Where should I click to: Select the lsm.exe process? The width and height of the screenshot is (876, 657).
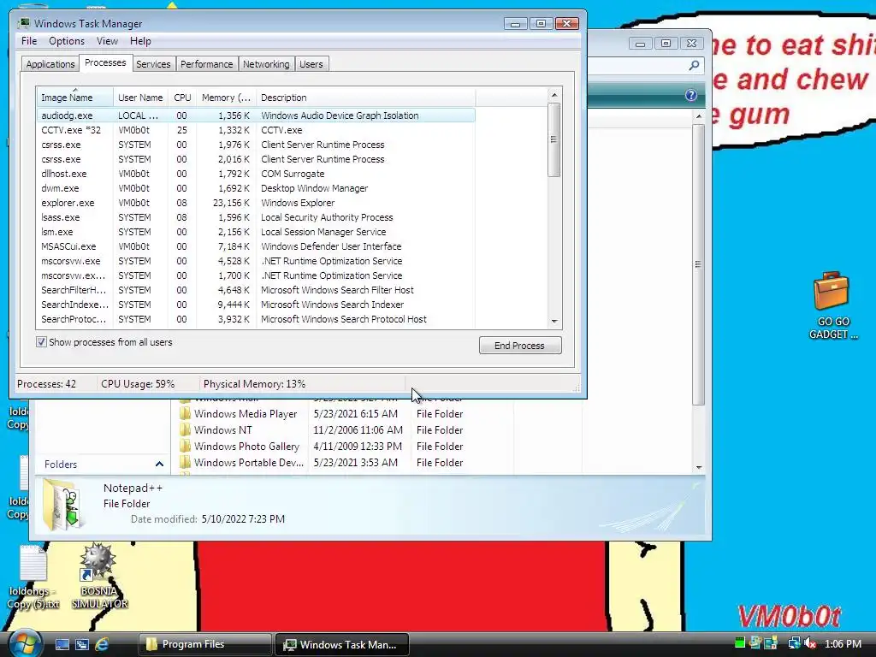click(256, 232)
